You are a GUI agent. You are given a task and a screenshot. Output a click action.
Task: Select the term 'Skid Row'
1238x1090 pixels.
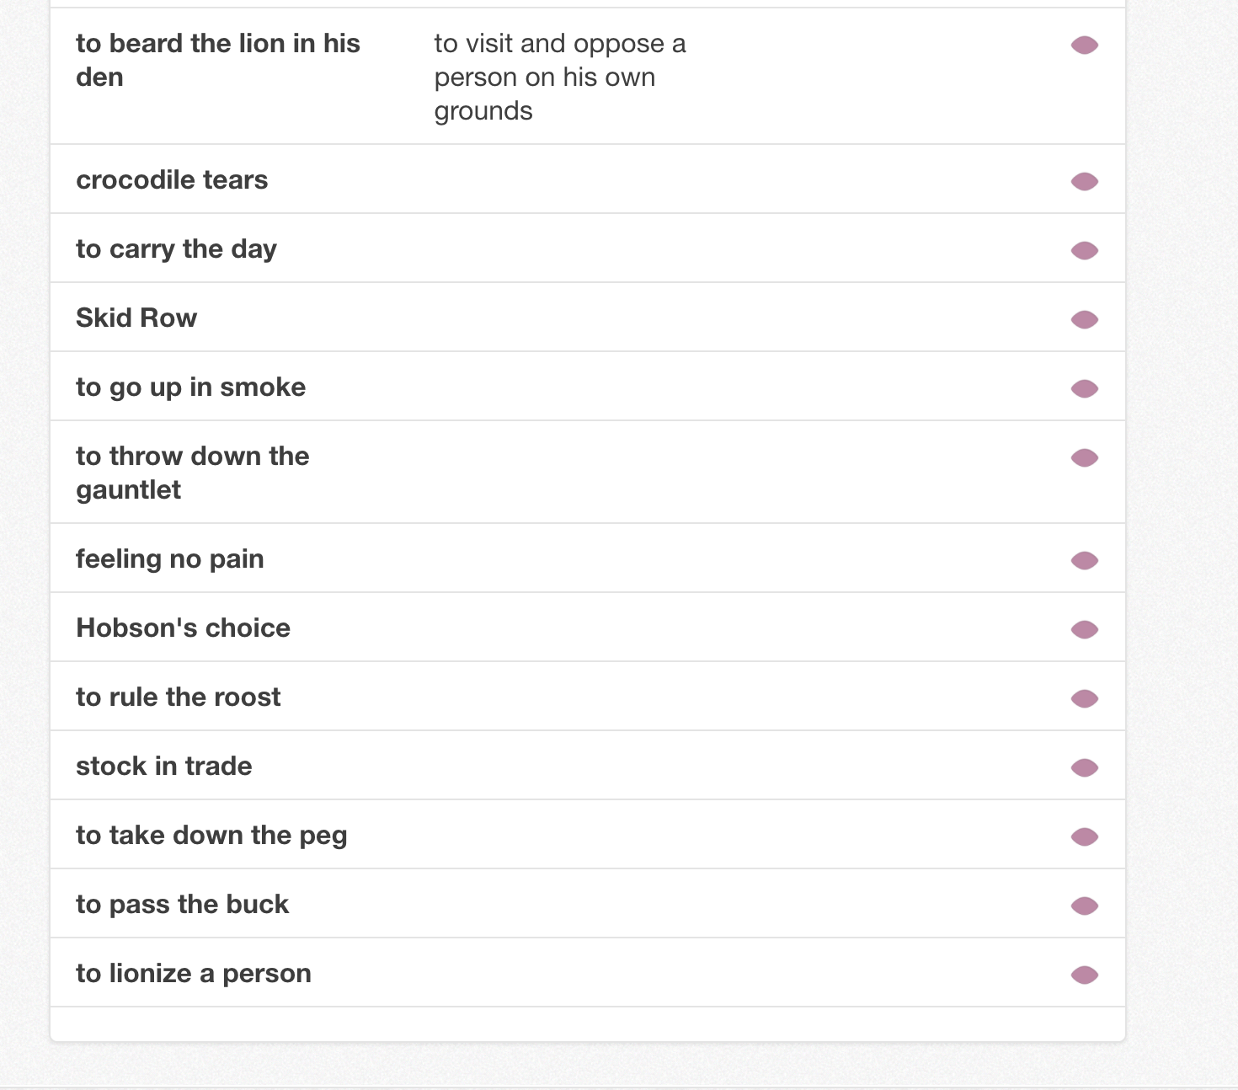pyautogui.click(x=136, y=318)
